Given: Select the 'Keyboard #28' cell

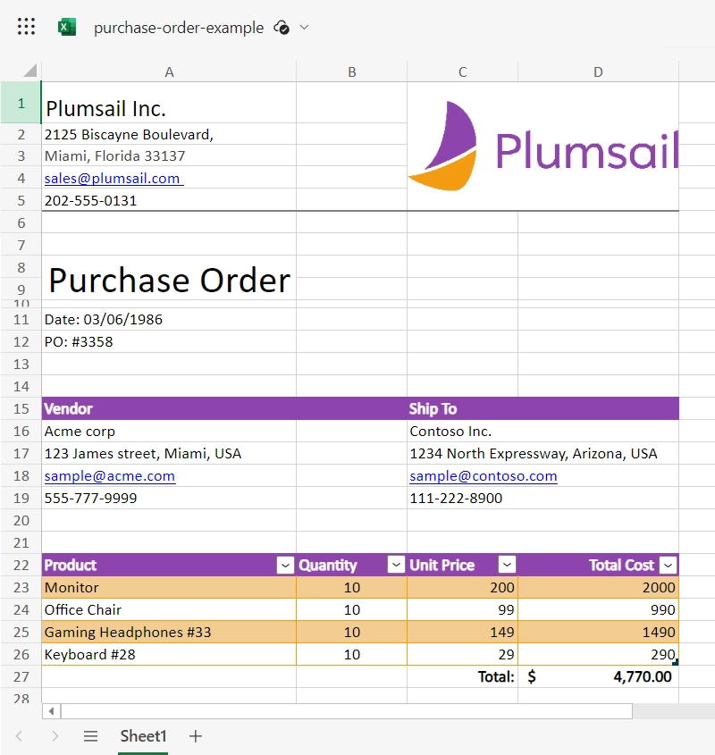Looking at the screenshot, I should click(169, 654).
